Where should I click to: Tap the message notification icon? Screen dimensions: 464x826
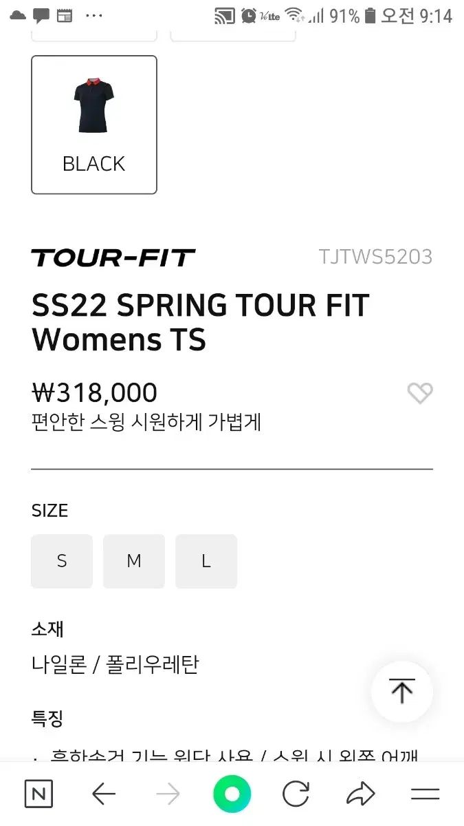(41, 15)
